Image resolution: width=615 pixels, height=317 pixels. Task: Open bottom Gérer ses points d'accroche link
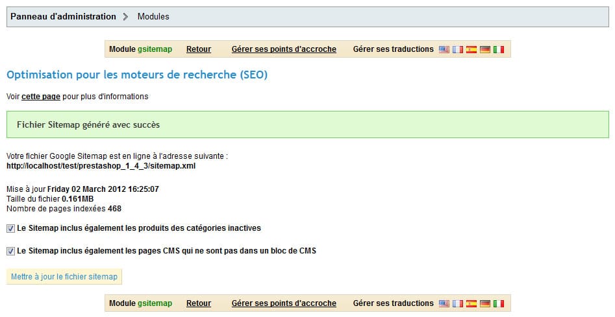click(284, 303)
